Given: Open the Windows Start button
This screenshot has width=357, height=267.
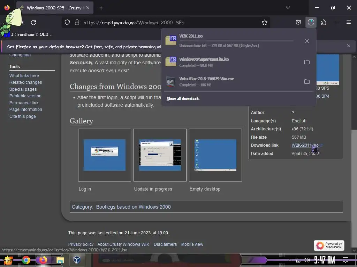Looking at the screenshot, I should click(x=9, y=260).
